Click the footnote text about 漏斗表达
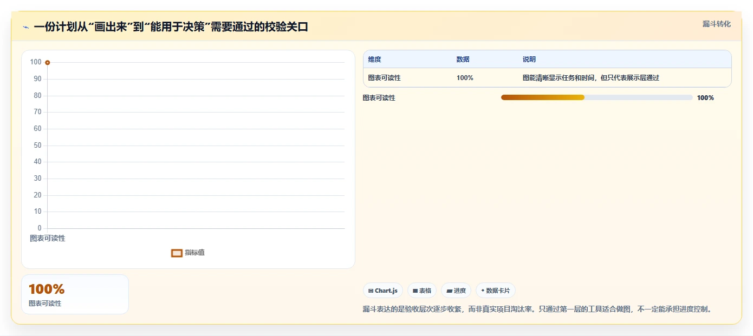Screen dimensions: 753x336 click(x=538, y=309)
